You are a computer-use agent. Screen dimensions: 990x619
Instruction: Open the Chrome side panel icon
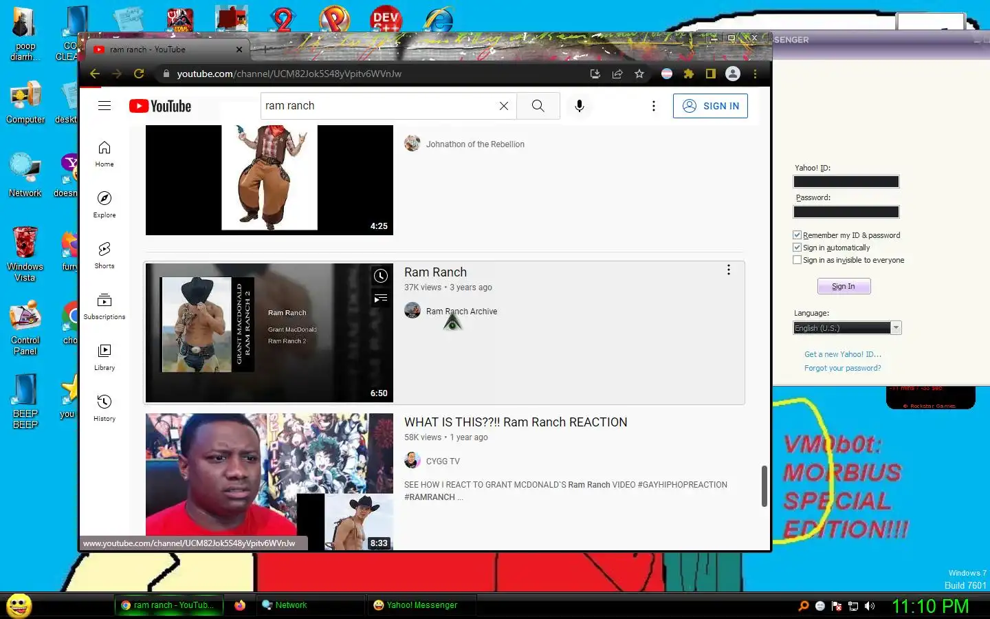tap(711, 74)
